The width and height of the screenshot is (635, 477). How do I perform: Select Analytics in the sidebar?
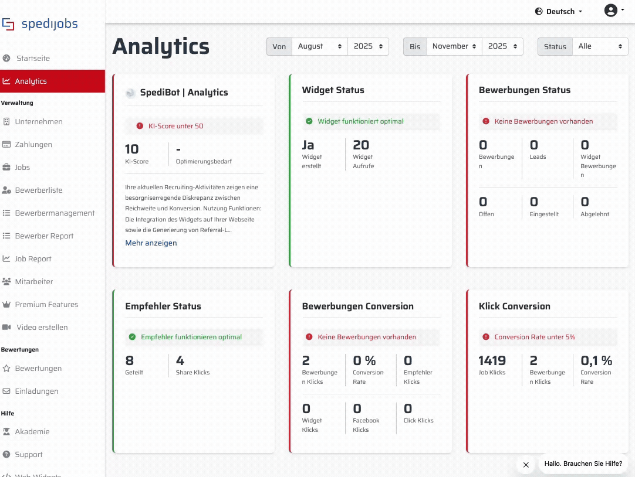(x=53, y=81)
